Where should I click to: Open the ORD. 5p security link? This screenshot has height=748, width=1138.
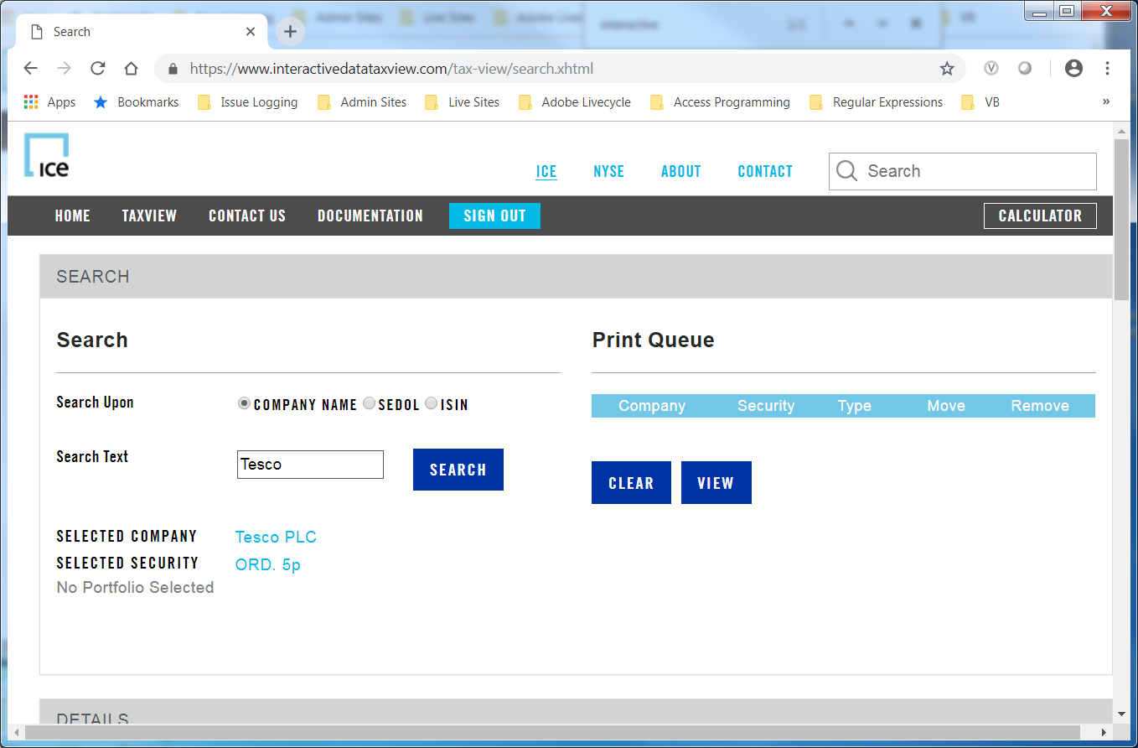268,565
